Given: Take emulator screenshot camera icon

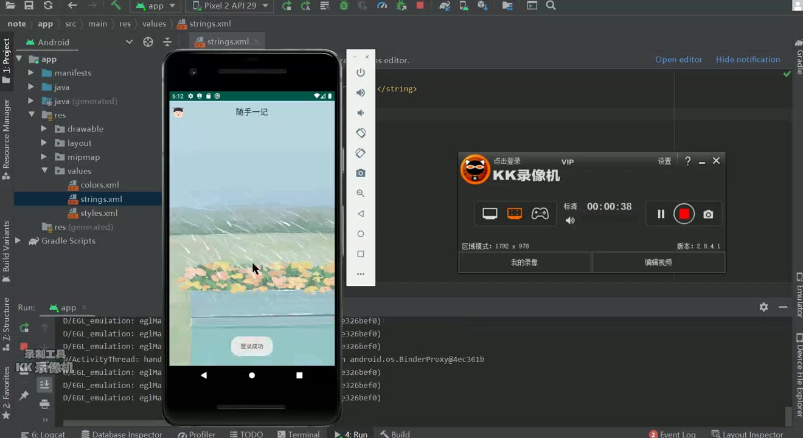Looking at the screenshot, I should pyautogui.click(x=361, y=173).
